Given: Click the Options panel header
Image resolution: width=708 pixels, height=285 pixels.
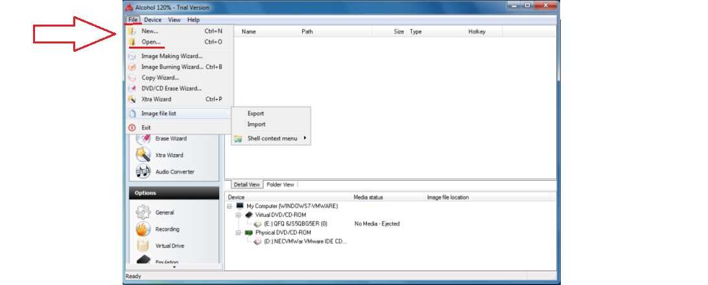Looking at the screenshot, I should [x=174, y=193].
